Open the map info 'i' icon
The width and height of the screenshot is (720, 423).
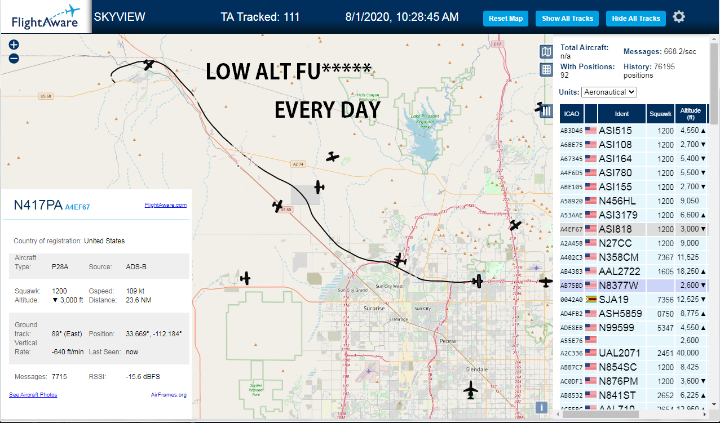[x=541, y=407]
